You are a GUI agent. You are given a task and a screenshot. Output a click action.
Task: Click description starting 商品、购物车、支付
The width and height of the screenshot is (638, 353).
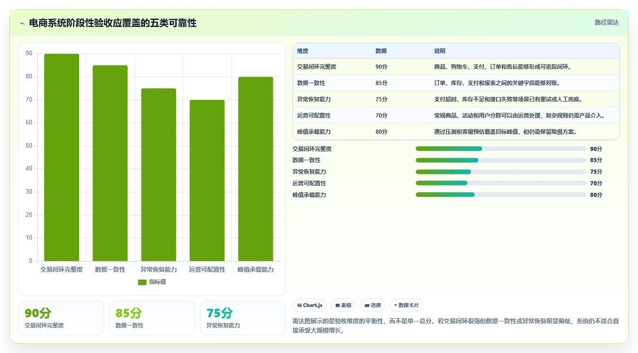503,67
